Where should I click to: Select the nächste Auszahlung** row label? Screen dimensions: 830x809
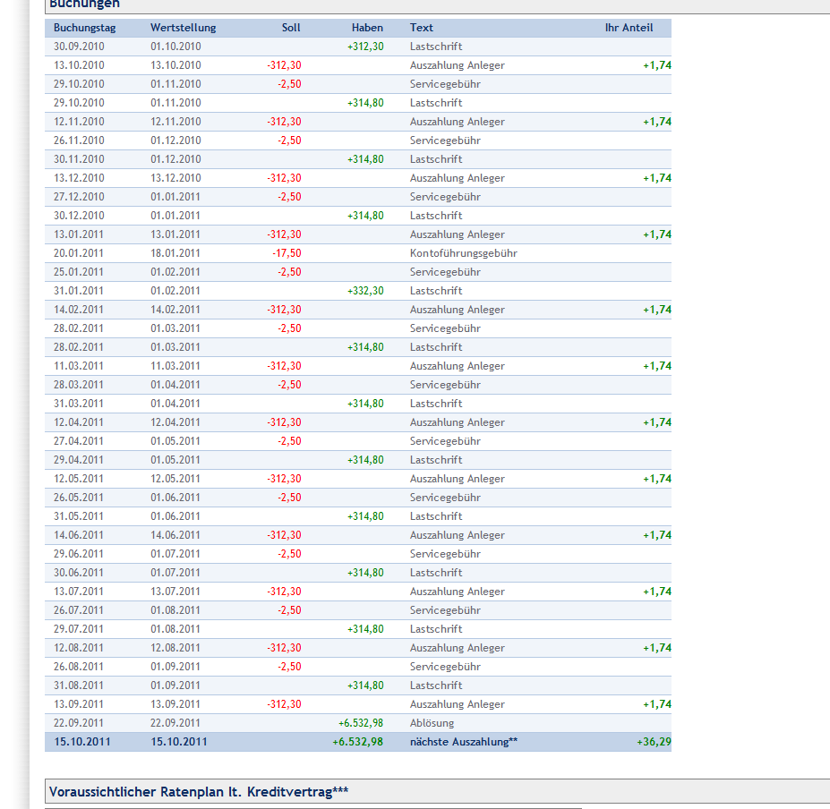coord(463,742)
